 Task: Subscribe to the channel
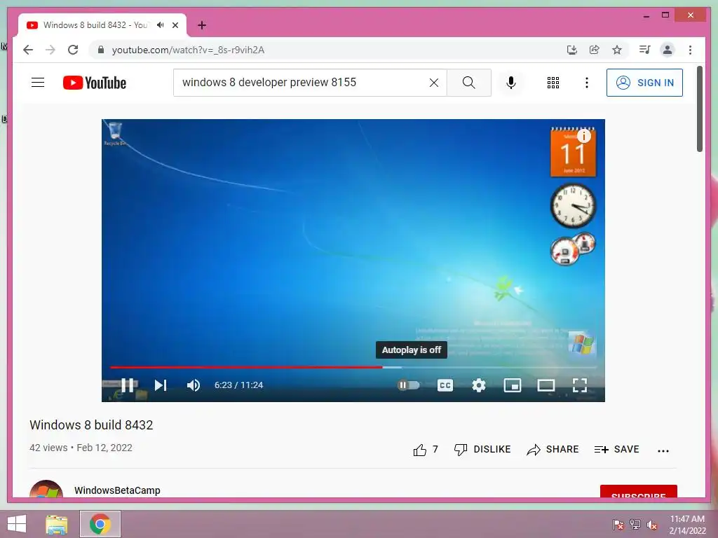pos(638,491)
